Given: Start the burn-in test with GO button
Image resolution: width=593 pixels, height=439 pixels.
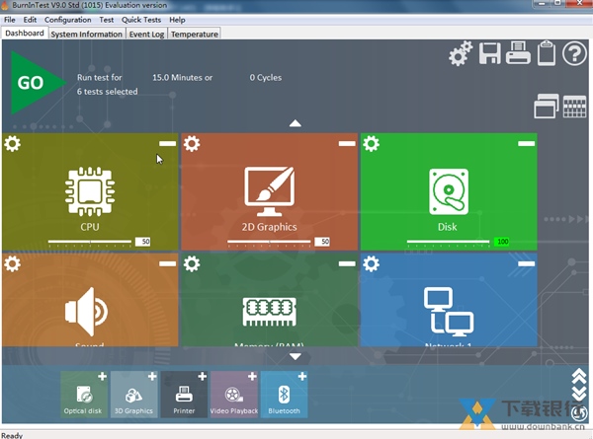Looking at the screenshot, I should (32, 83).
